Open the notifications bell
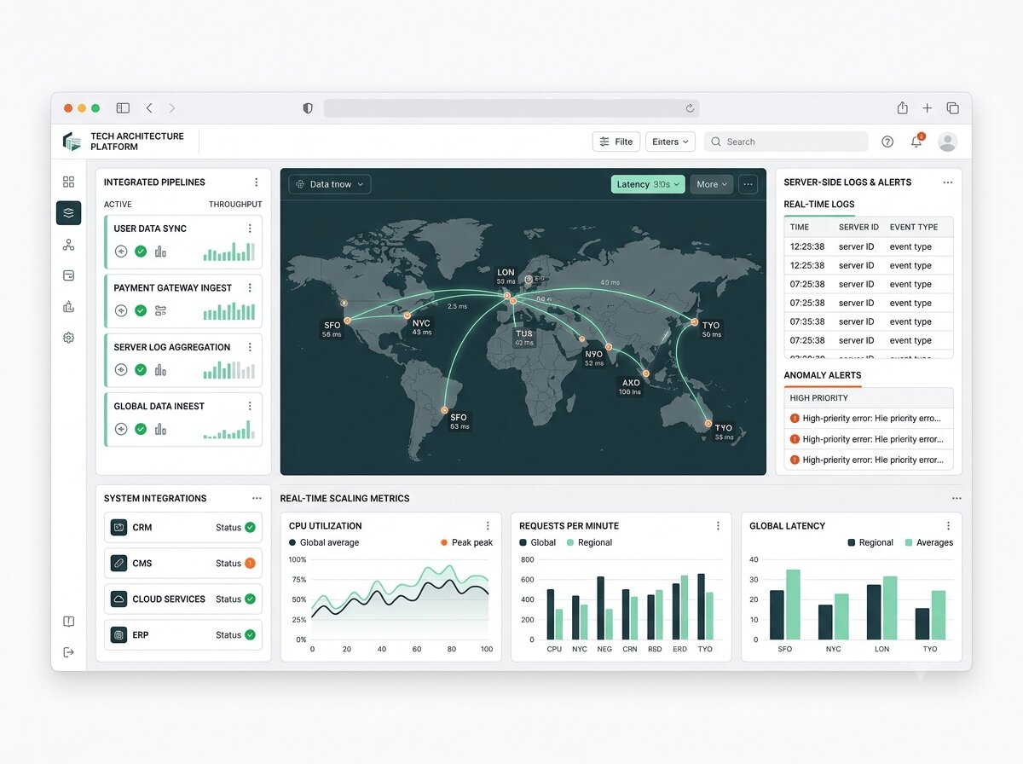 (916, 142)
